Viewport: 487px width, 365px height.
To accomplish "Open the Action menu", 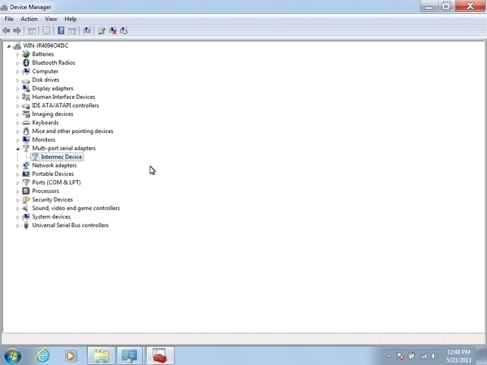I will tap(29, 19).
